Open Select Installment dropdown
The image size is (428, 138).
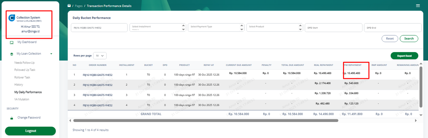(x=157, y=27)
